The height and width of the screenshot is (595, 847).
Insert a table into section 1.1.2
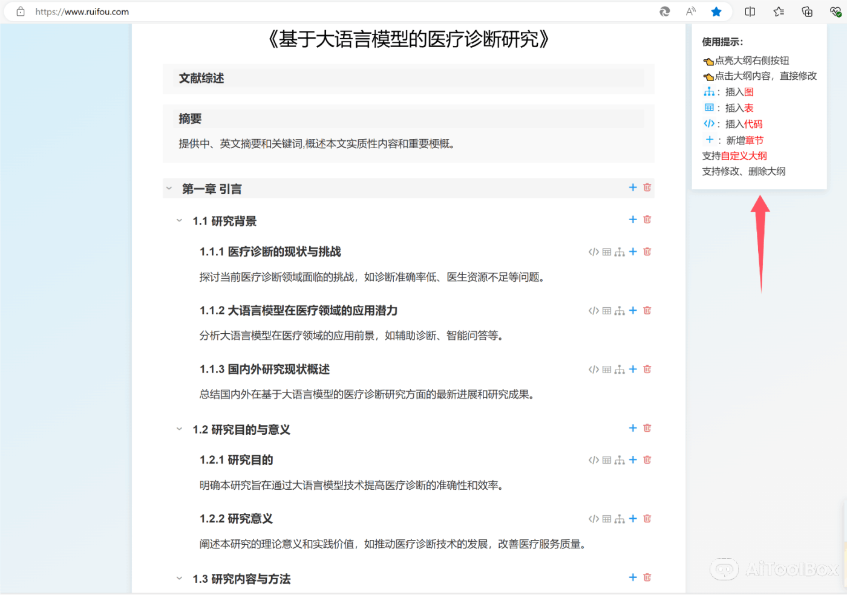606,310
